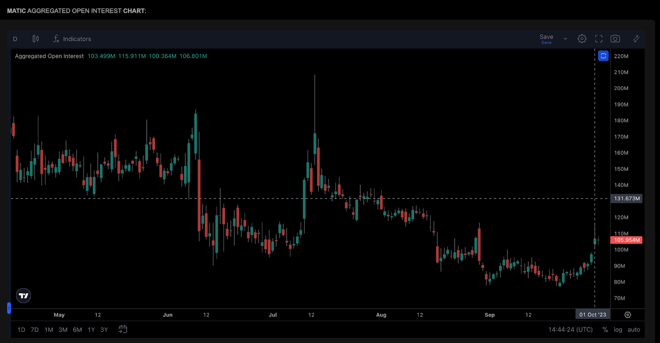Toggle auto scale mode

[634, 329]
